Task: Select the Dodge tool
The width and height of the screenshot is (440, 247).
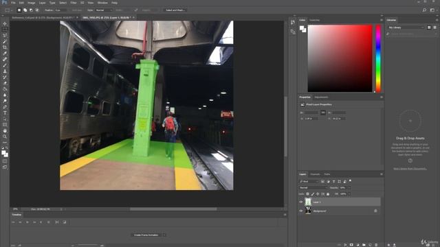Action: (x=5, y=101)
